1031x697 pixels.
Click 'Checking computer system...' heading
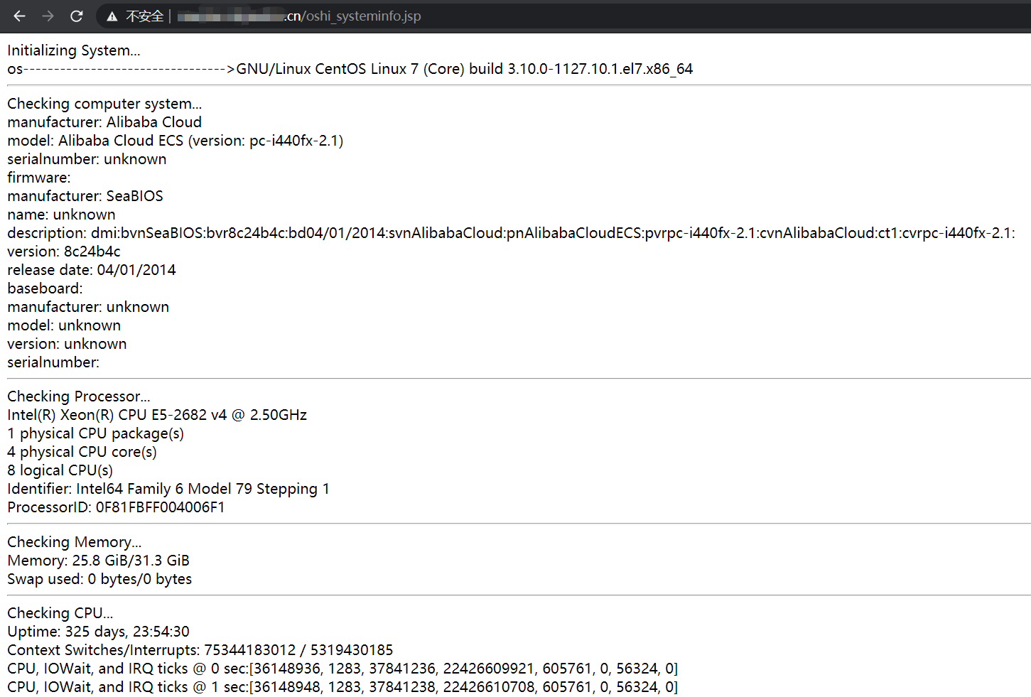[x=104, y=104]
